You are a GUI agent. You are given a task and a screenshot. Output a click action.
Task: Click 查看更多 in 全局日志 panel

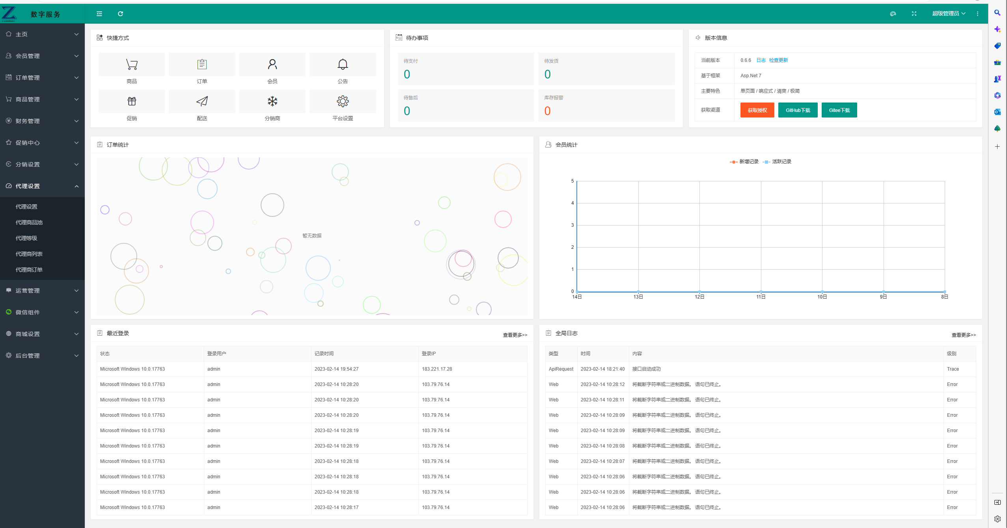coord(964,335)
